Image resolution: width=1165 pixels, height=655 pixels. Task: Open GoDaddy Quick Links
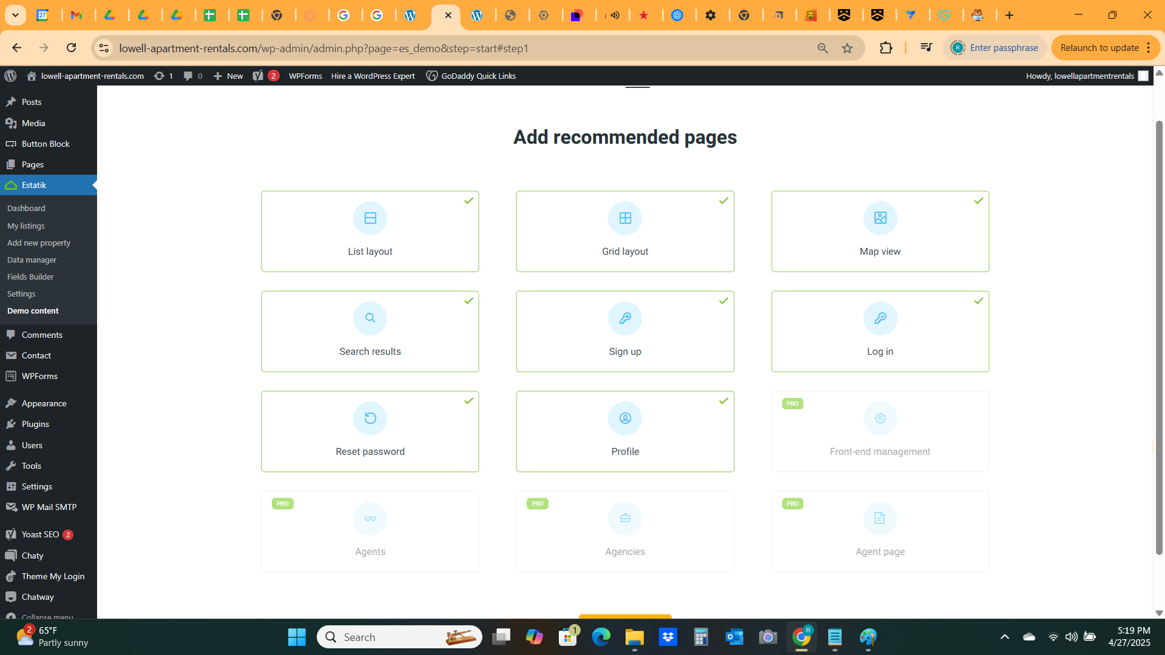[x=471, y=76]
